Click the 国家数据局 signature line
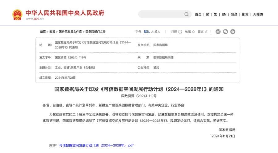Screen dimensions: 278x153 227,130
